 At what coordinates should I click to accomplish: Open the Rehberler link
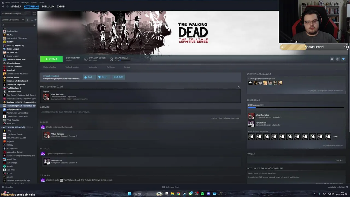[x=111, y=67]
